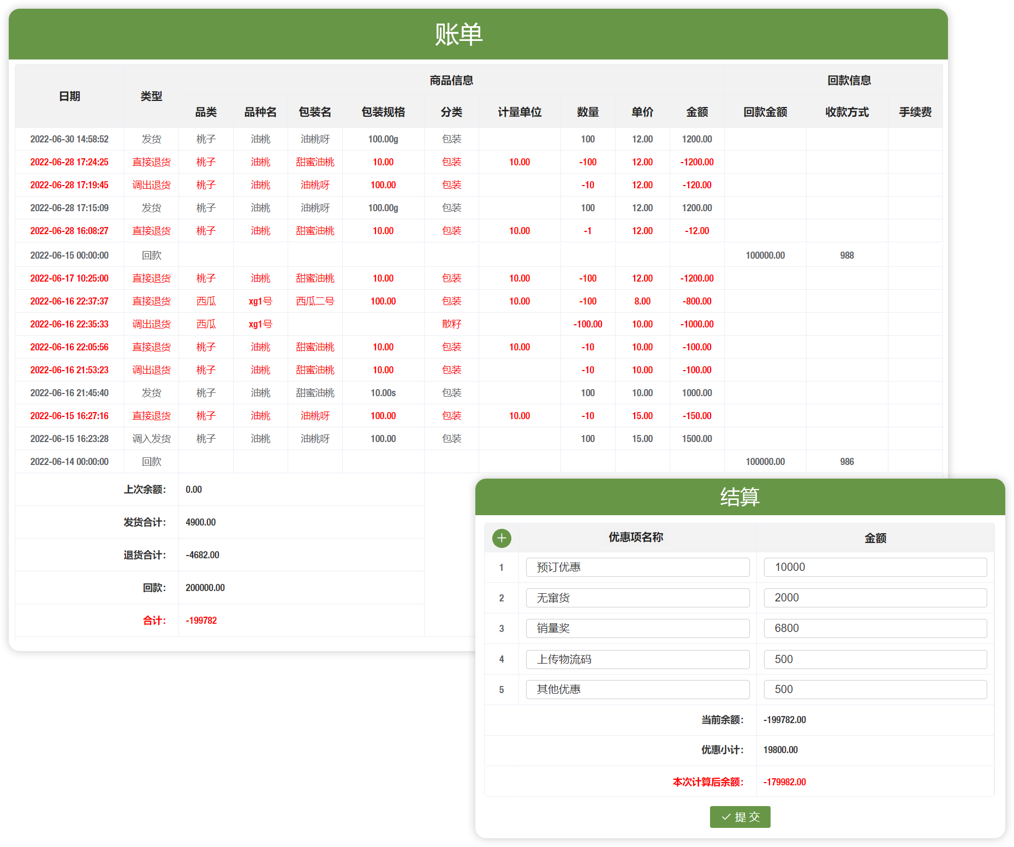
Task: Select the 6800 amount input
Action: 875,629
